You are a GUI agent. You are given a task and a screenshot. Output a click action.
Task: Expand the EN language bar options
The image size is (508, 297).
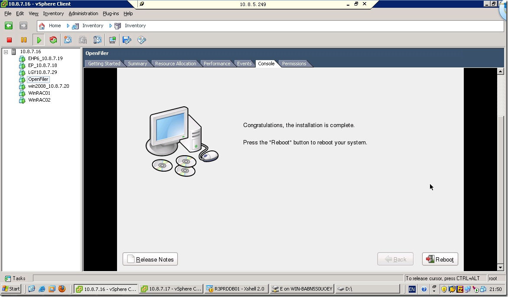click(x=411, y=289)
